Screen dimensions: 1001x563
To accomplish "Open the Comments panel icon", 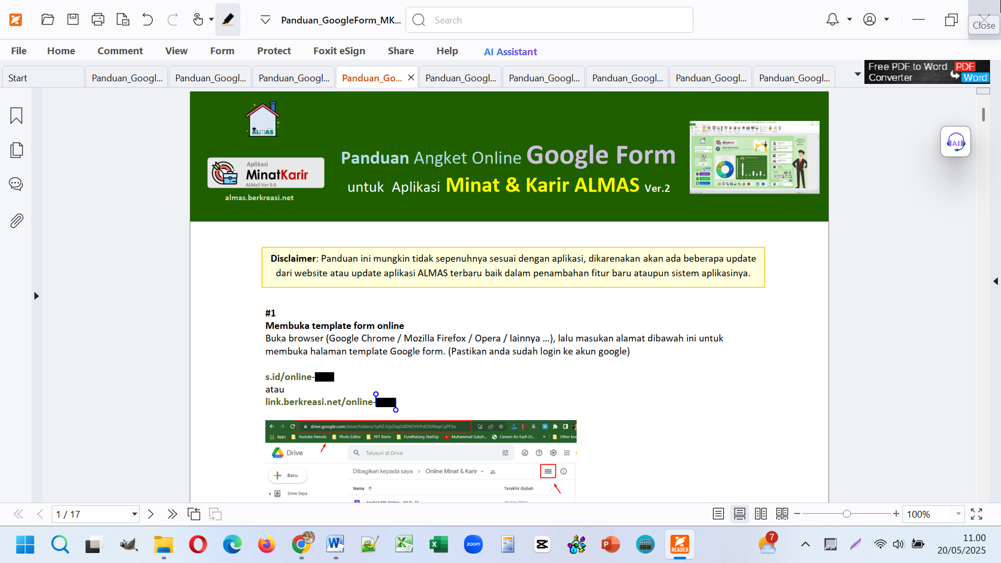I will point(16,184).
